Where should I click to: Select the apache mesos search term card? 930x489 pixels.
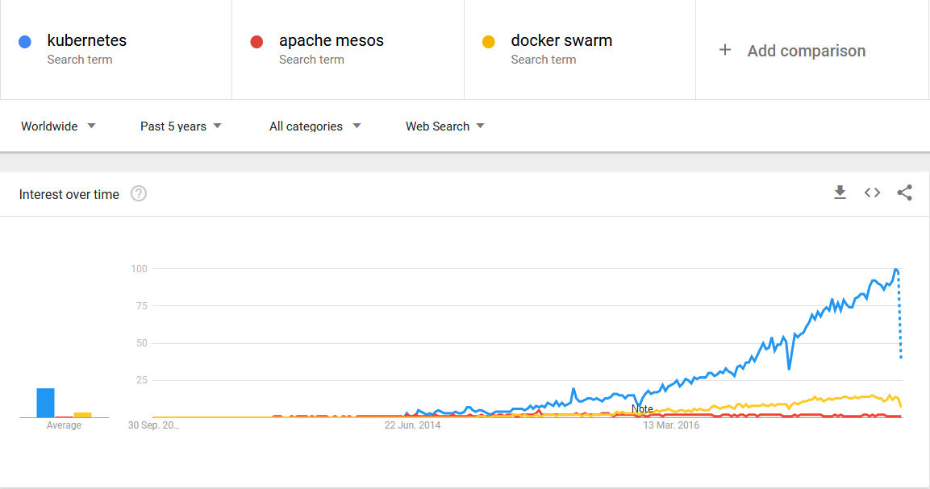point(348,48)
